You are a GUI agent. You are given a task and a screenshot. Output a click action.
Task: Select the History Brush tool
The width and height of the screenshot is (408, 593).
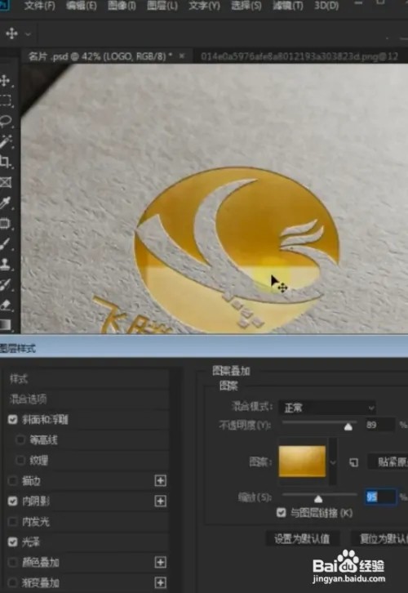tap(5, 284)
